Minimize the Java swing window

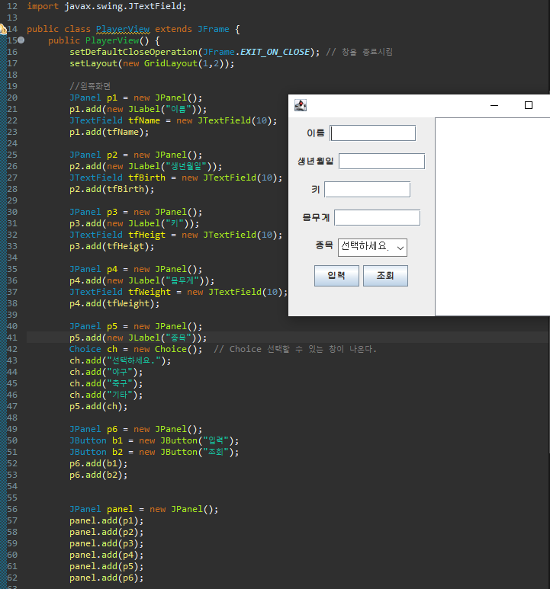(494, 106)
